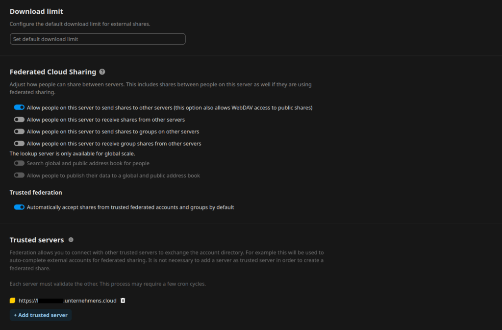This screenshot has width=502, height=330.
Task: Click the Trusted federation subheading
Action: (x=36, y=193)
